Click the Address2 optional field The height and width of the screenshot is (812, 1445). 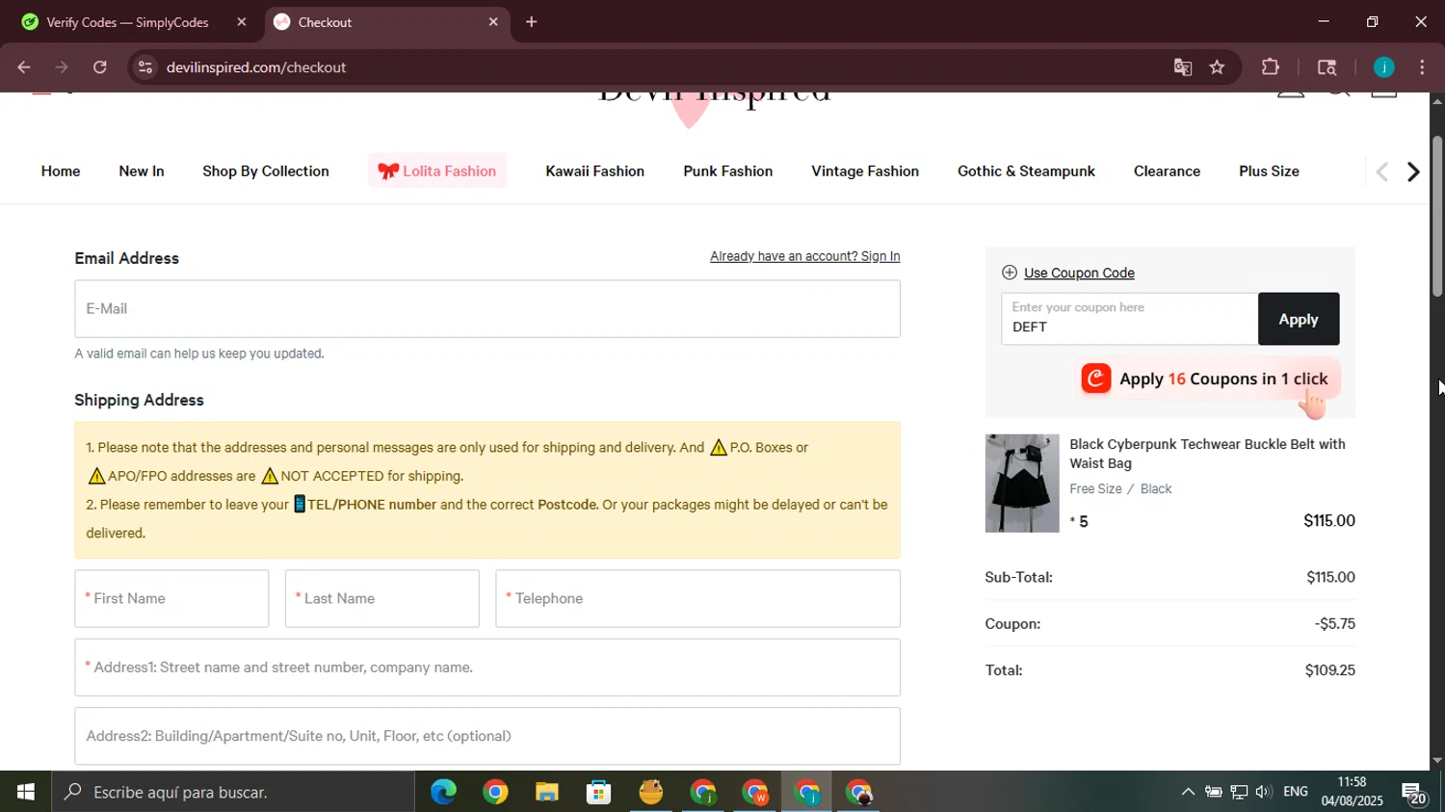pyautogui.click(x=487, y=737)
